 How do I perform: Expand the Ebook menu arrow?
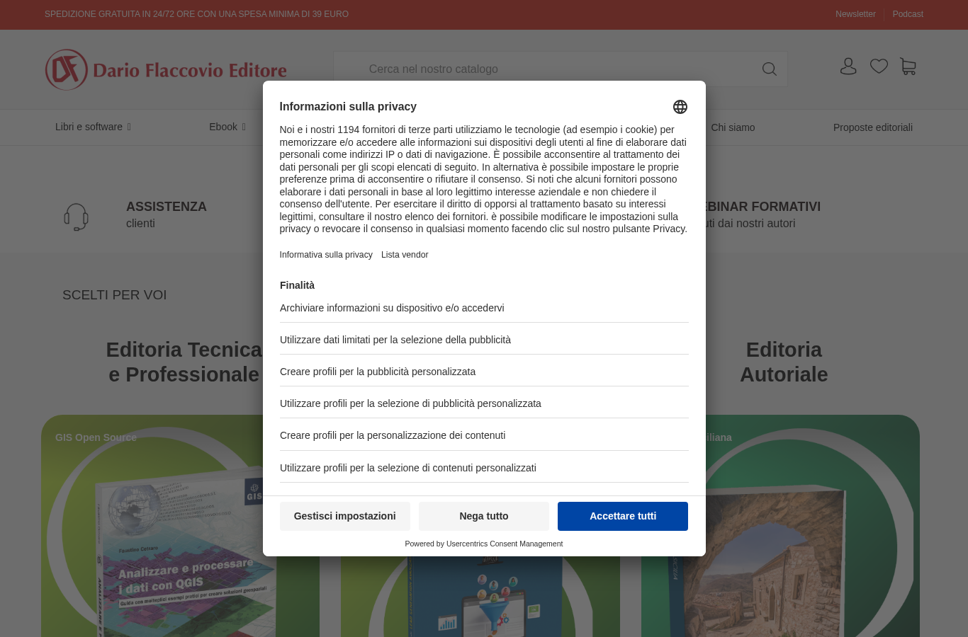point(244,127)
